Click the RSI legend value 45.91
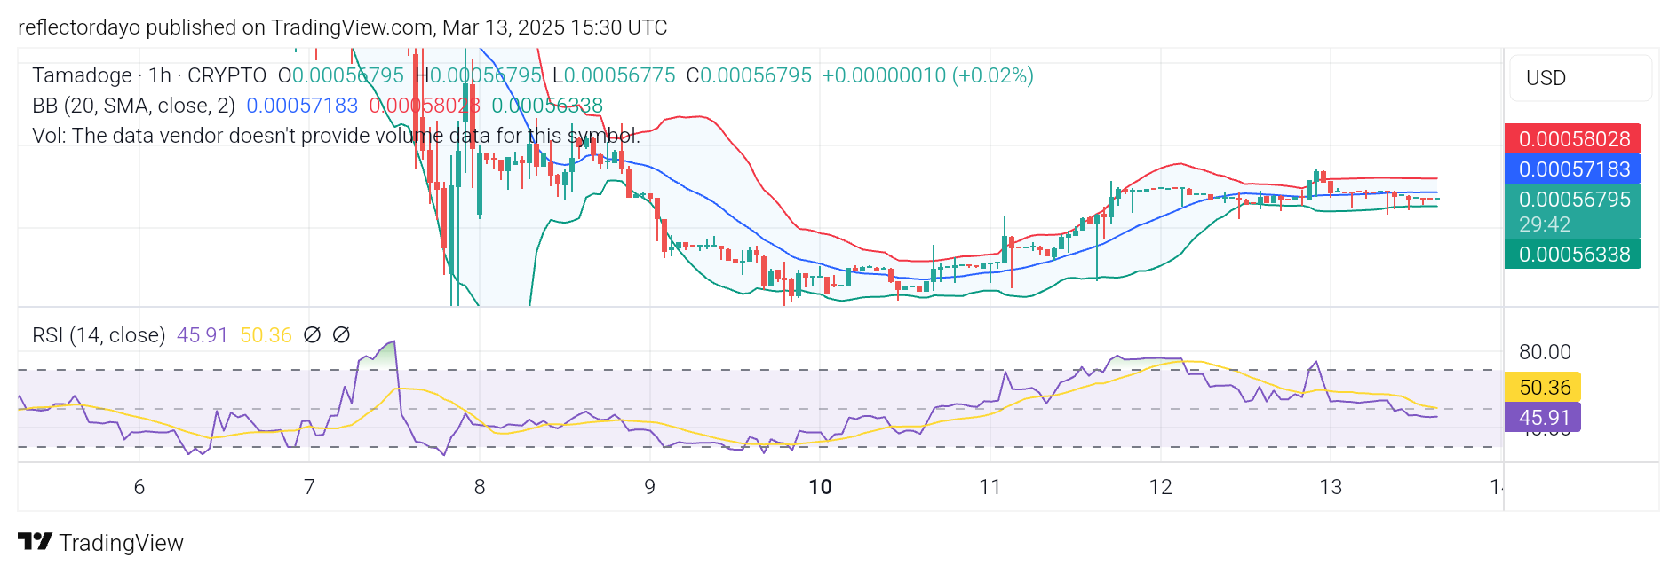Viewport: 1677px width, 573px height. click(x=203, y=335)
